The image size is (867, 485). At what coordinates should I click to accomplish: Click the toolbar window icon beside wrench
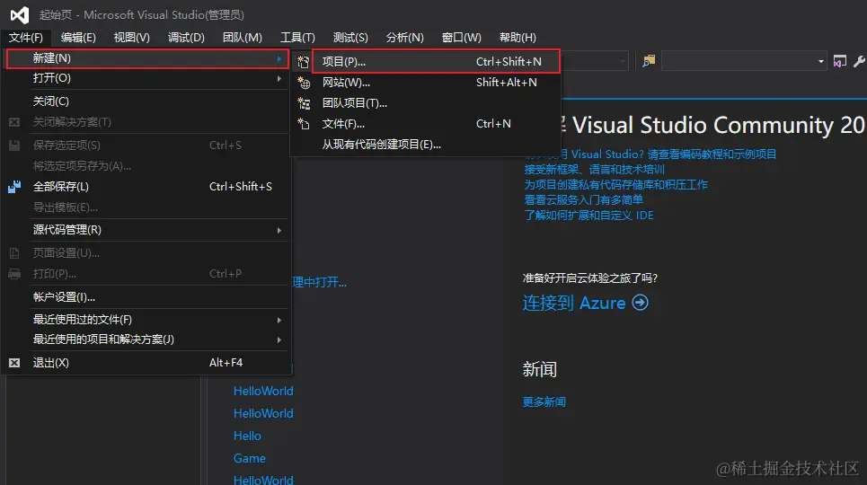(x=840, y=61)
